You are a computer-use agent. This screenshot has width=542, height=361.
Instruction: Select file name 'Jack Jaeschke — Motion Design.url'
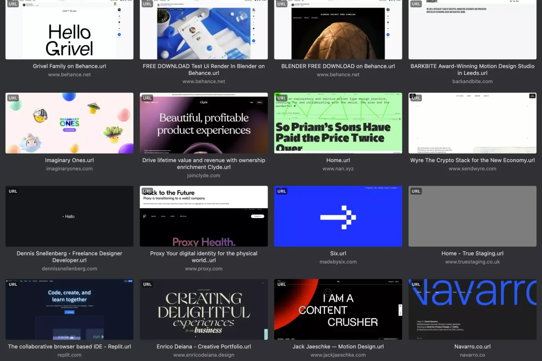338,347
